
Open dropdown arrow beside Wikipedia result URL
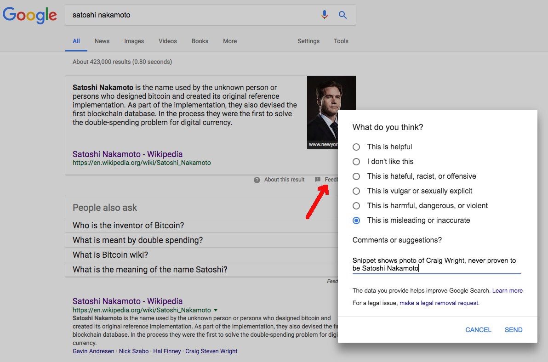click(216, 310)
